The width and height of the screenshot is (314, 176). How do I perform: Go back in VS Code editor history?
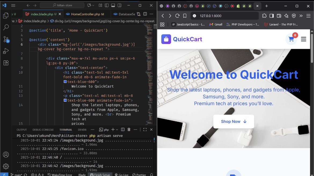click(x=28, y=5)
